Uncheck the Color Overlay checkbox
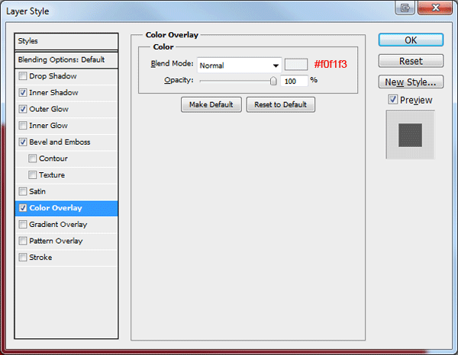Screen dimensions: 458x355 pos(23,208)
